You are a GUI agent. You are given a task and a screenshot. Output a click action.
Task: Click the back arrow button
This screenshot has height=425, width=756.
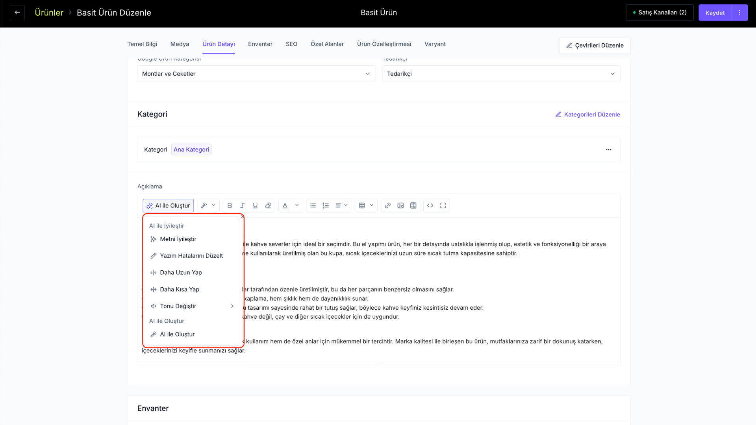pyautogui.click(x=17, y=13)
